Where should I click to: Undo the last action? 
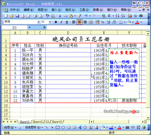tap(86, 16)
